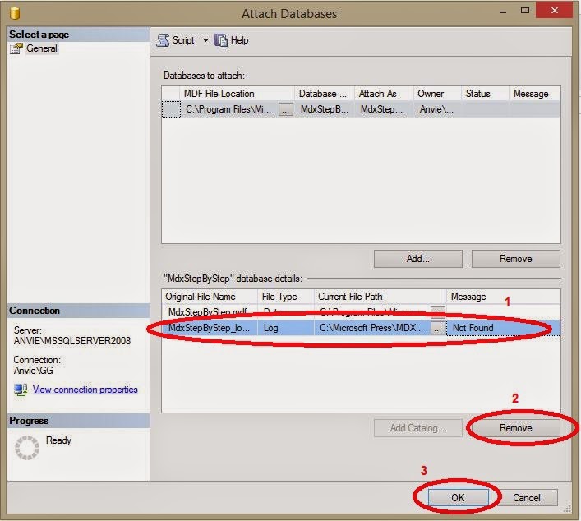Viewport: 581px width, 521px height.
Task: Select the MdxStepByStep.mdf data file row
Action: [361, 312]
